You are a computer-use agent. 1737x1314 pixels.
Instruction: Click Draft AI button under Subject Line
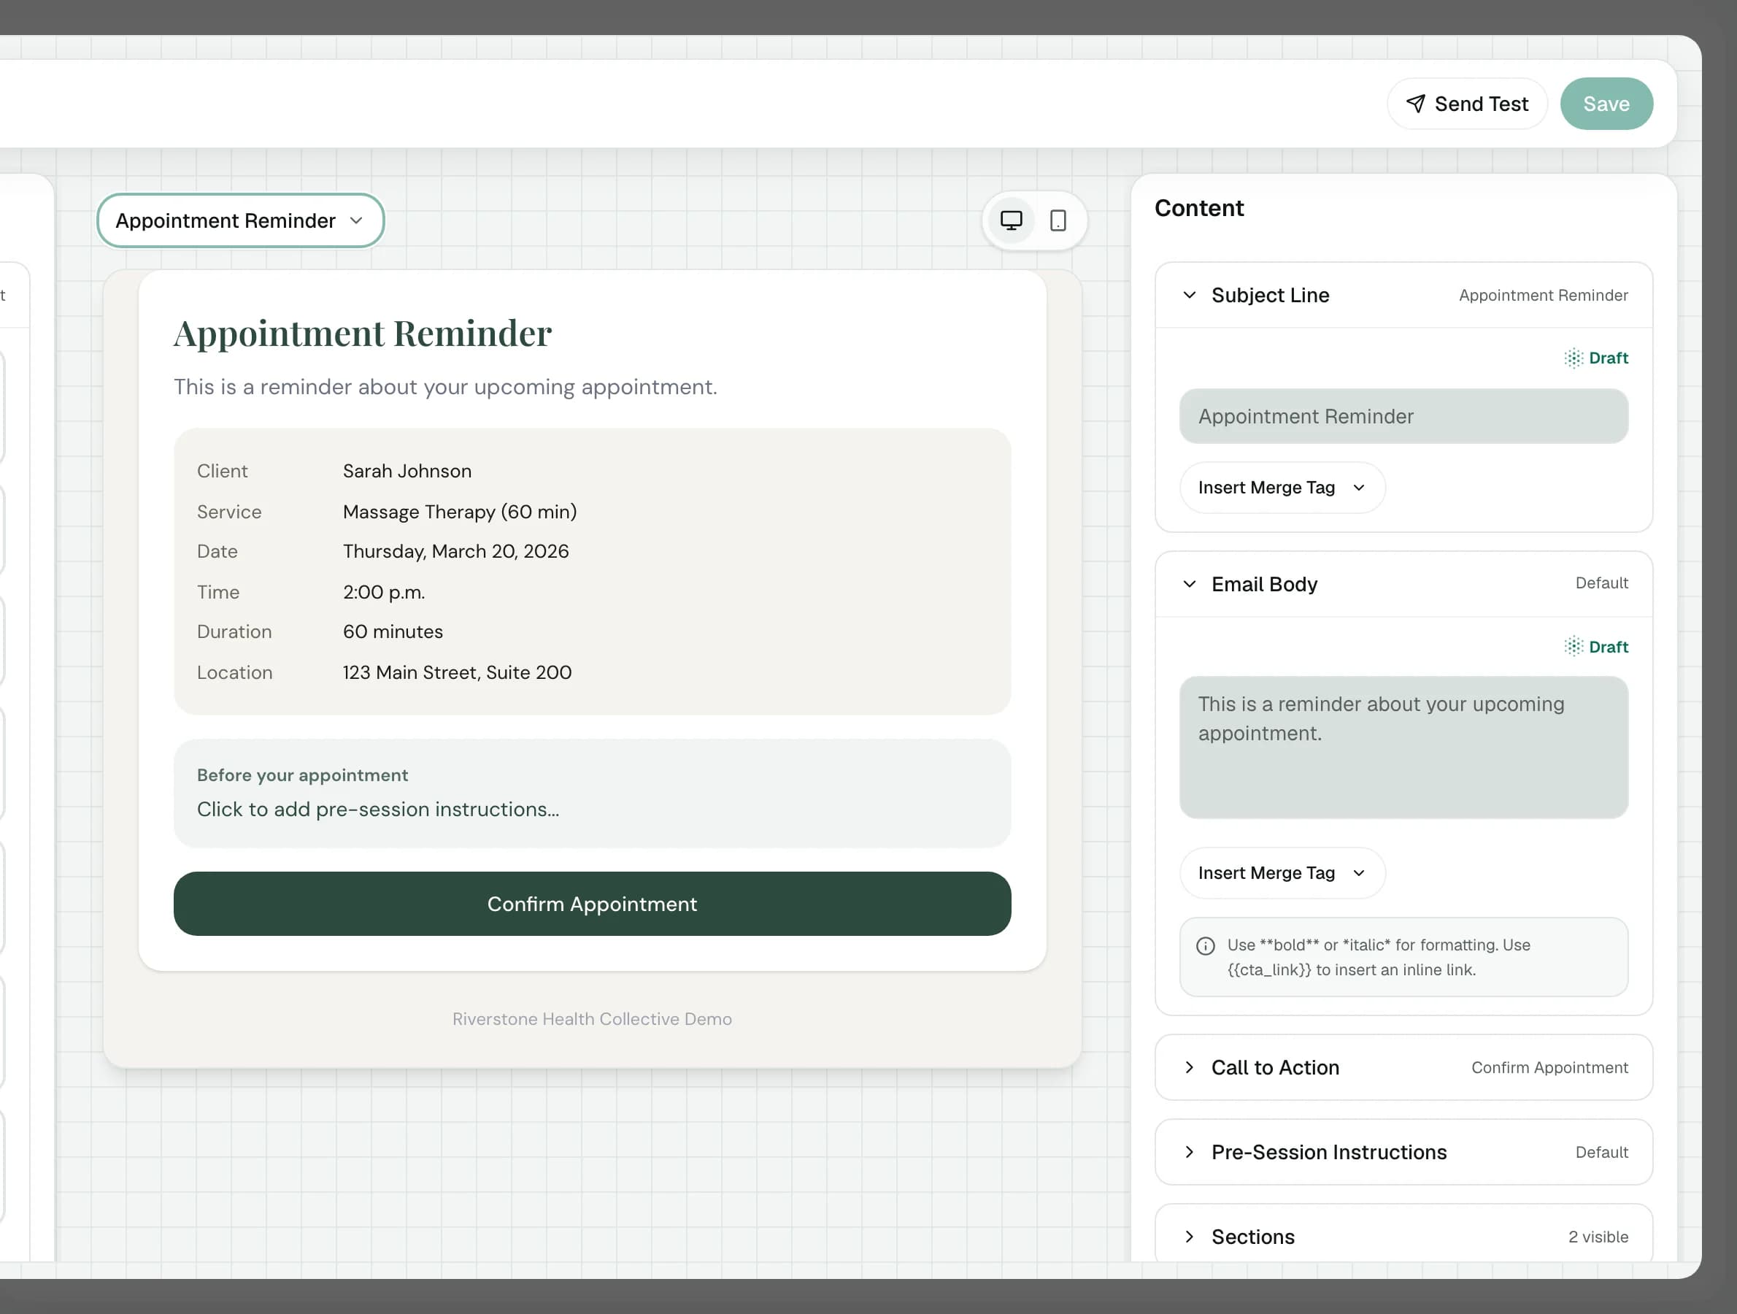[x=1595, y=358]
